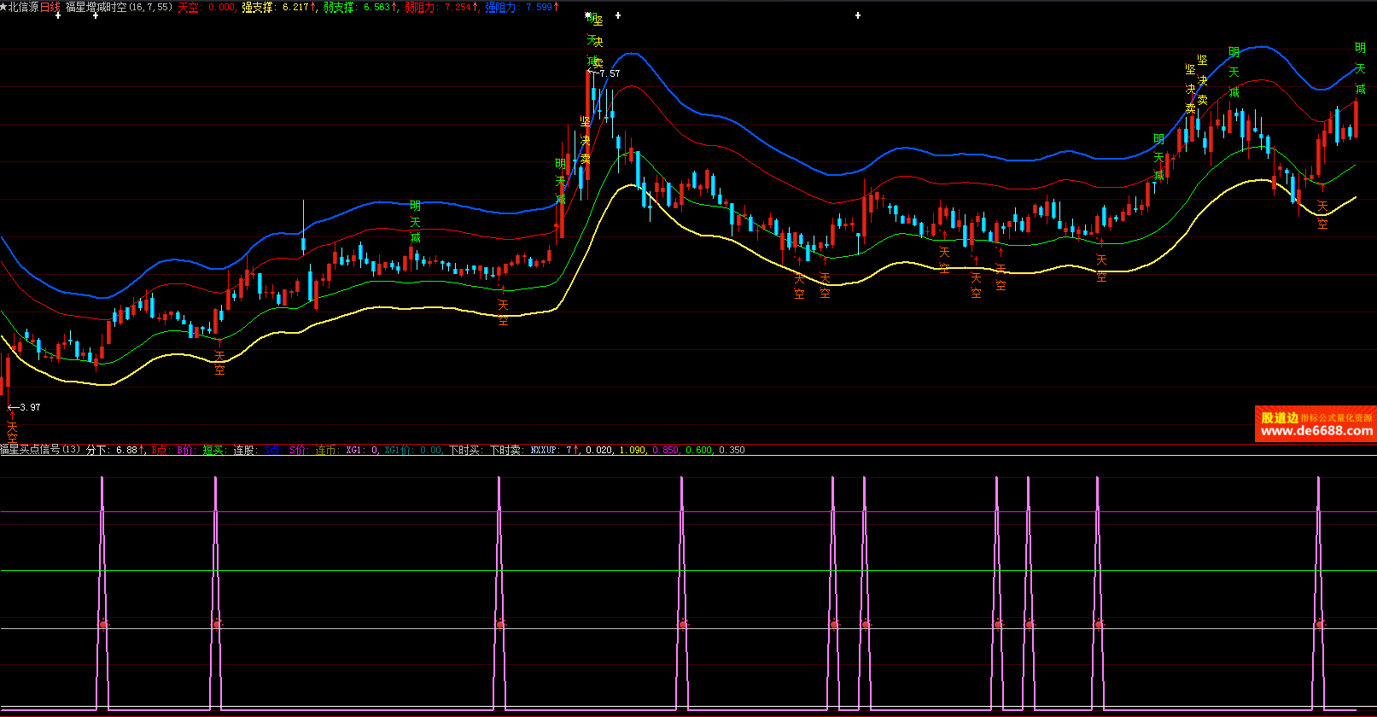Viewport: 1377px width, 717px height.
Task: Click the rightmost white plus marker at top
Action: click(858, 15)
